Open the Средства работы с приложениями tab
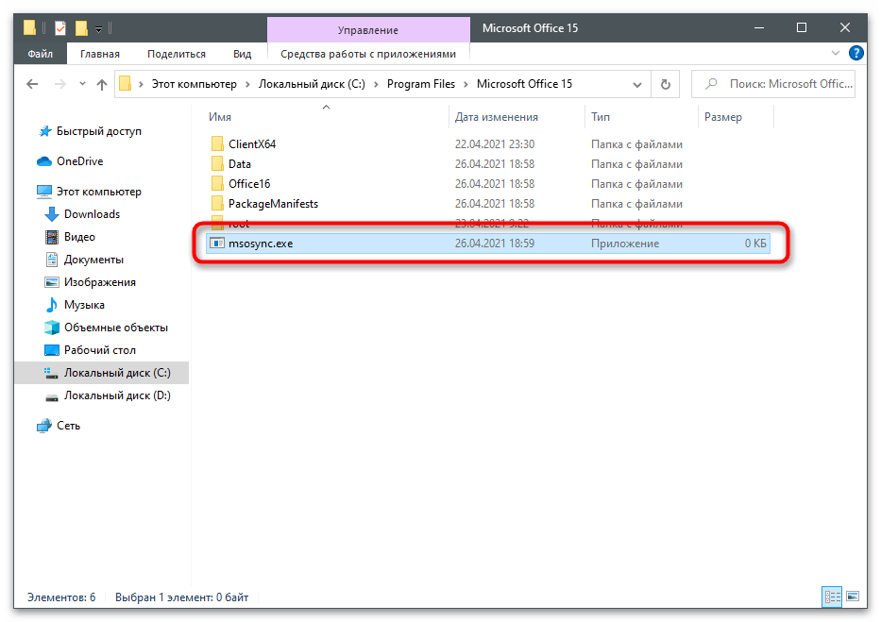This screenshot has width=881, height=622. tap(368, 54)
